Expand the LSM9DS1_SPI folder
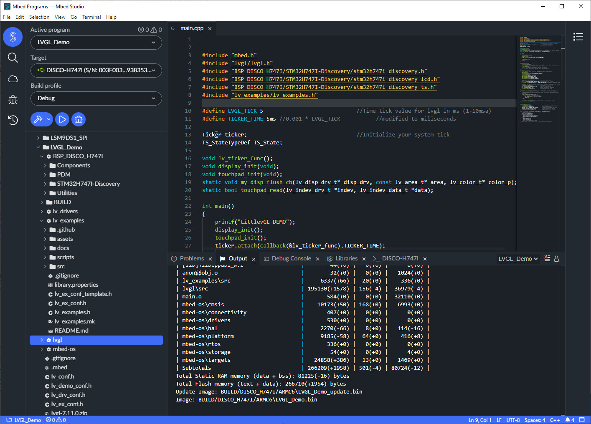Screen dimensions: 591x424 pyautogui.click(x=38, y=138)
